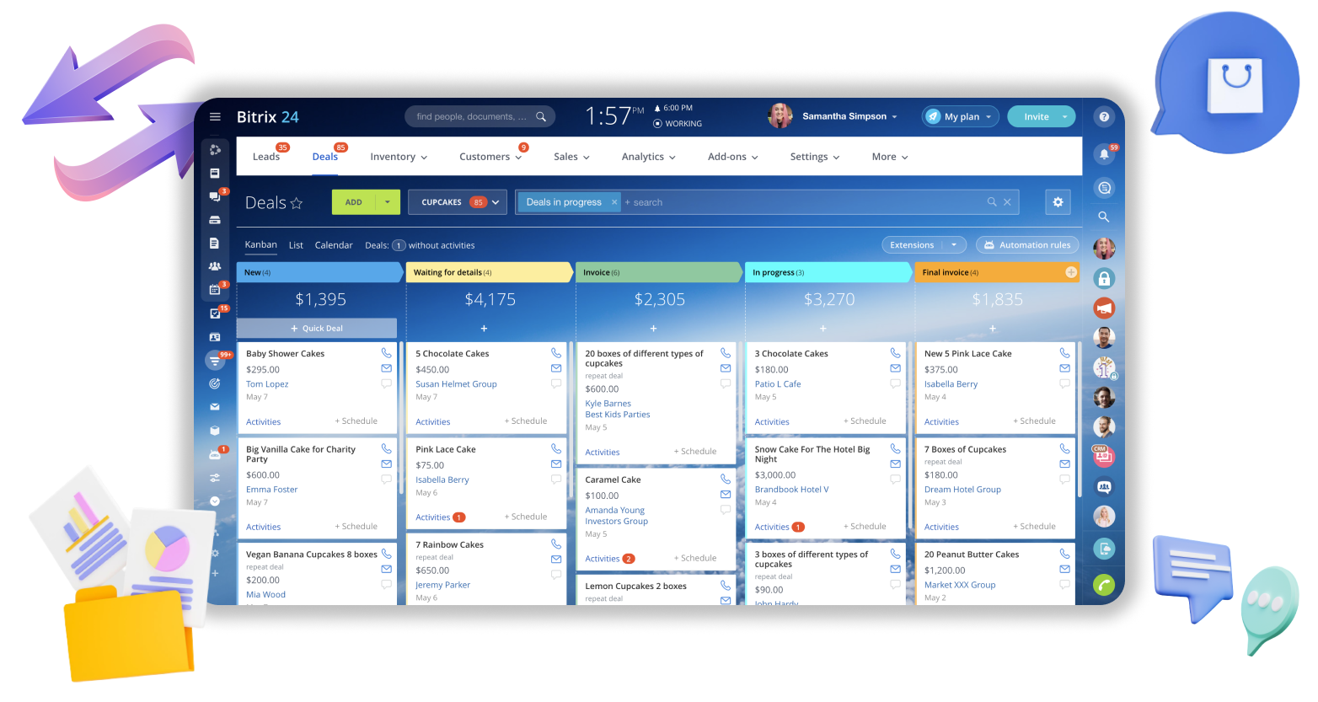The width and height of the screenshot is (1318, 702).
Task: Add stage via plus on Final invoice header
Action: [x=1071, y=272]
